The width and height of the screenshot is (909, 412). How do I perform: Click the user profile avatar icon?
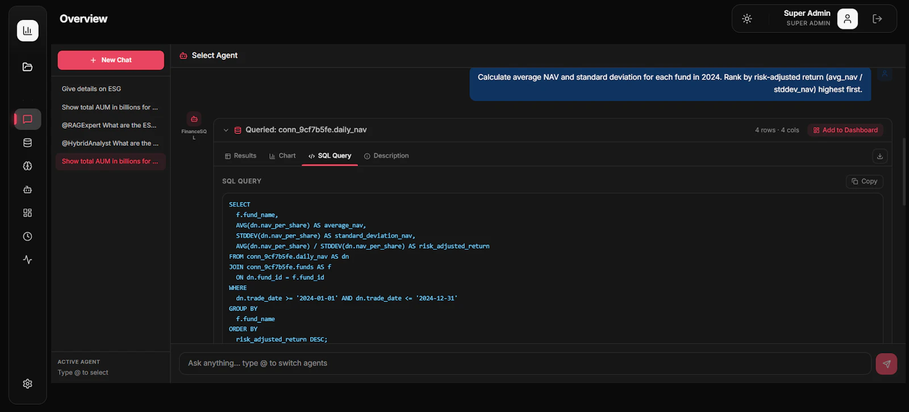pyautogui.click(x=847, y=19)
